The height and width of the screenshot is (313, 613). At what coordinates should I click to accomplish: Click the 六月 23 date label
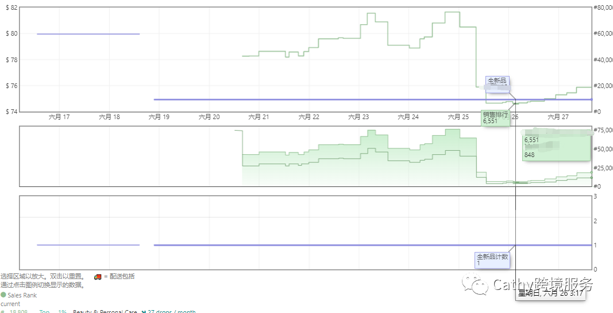(x=359, y=117)
